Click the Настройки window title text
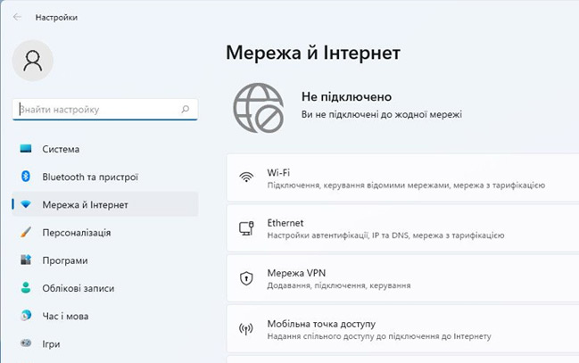 [x=56, y=17]
